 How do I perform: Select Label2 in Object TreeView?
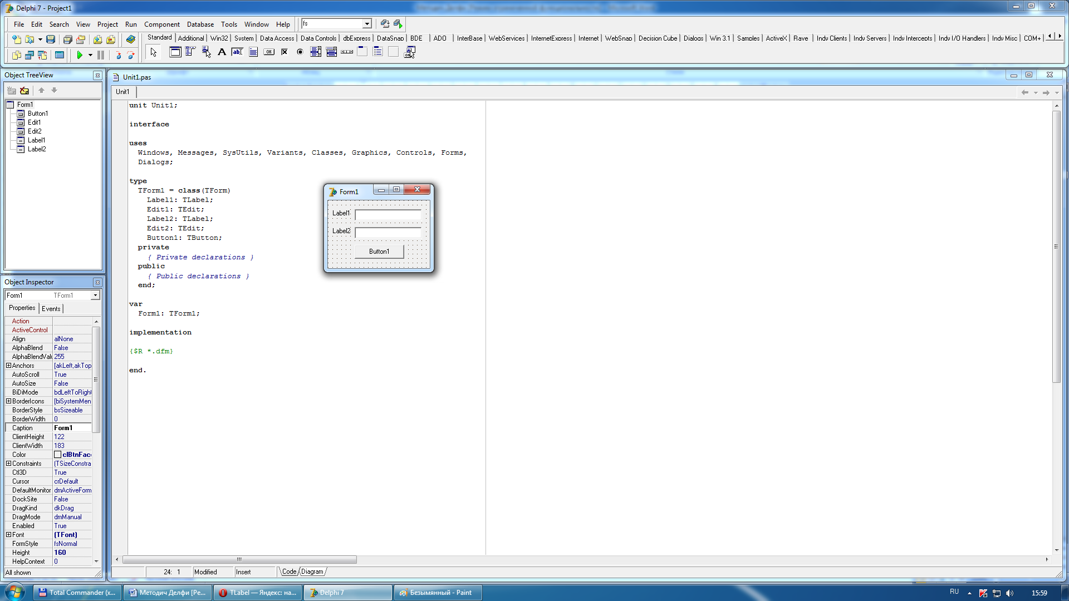click(x=37, y=149)
